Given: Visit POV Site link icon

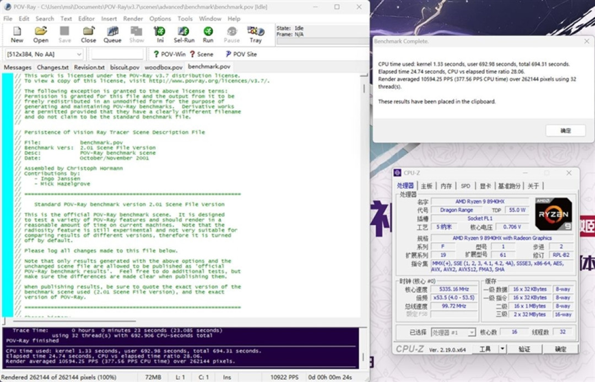Looking at the screenshot, I should click(241, 55).
